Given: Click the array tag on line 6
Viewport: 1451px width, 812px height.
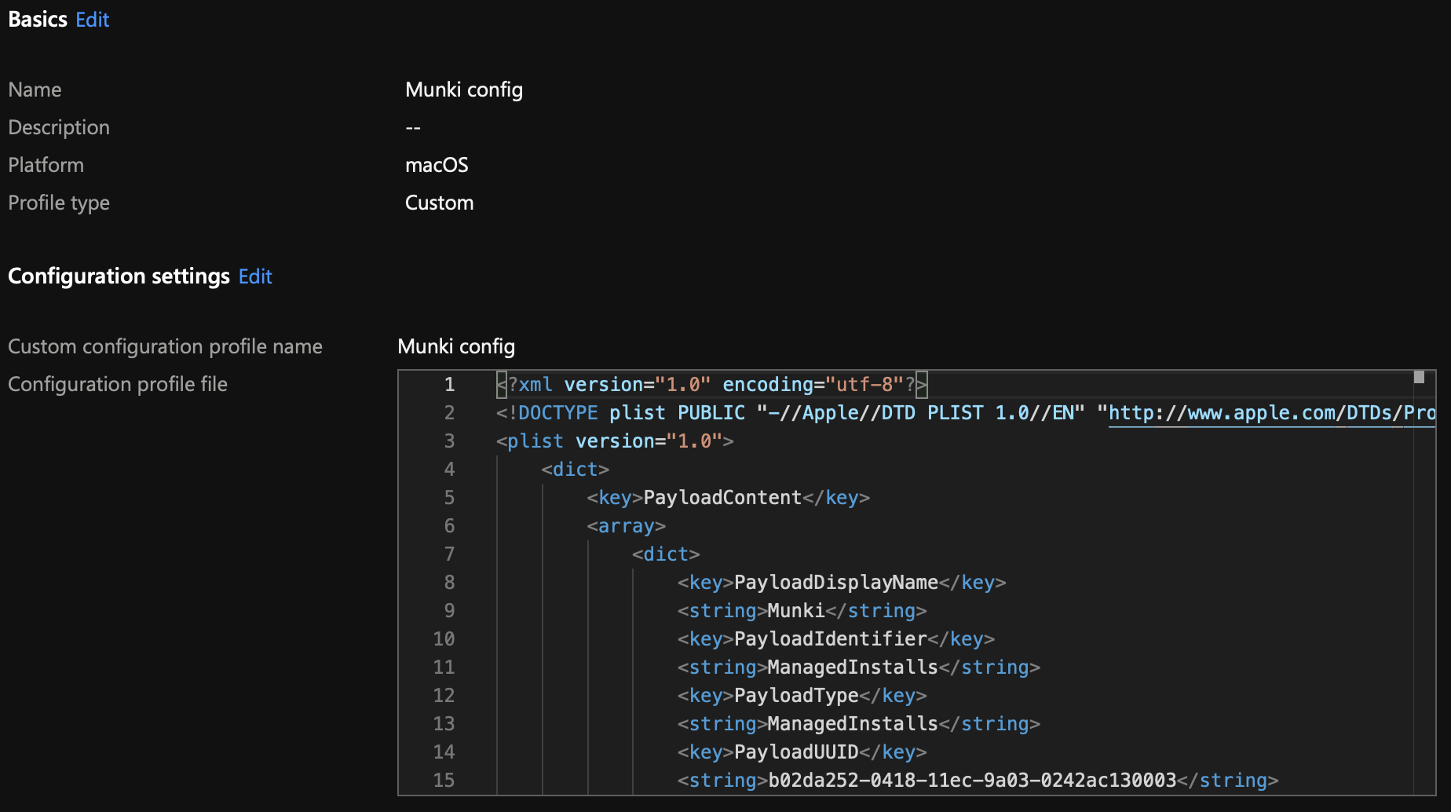Looking at the screenshot, I should 626,526.
